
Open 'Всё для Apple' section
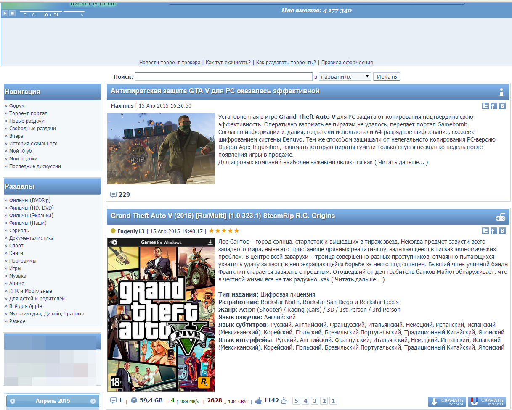point(26,306)
